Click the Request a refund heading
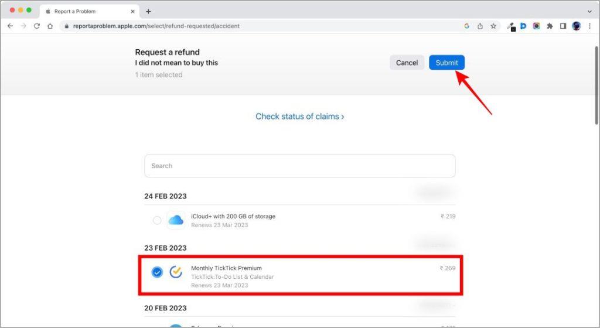 click(x=167, y=52)
